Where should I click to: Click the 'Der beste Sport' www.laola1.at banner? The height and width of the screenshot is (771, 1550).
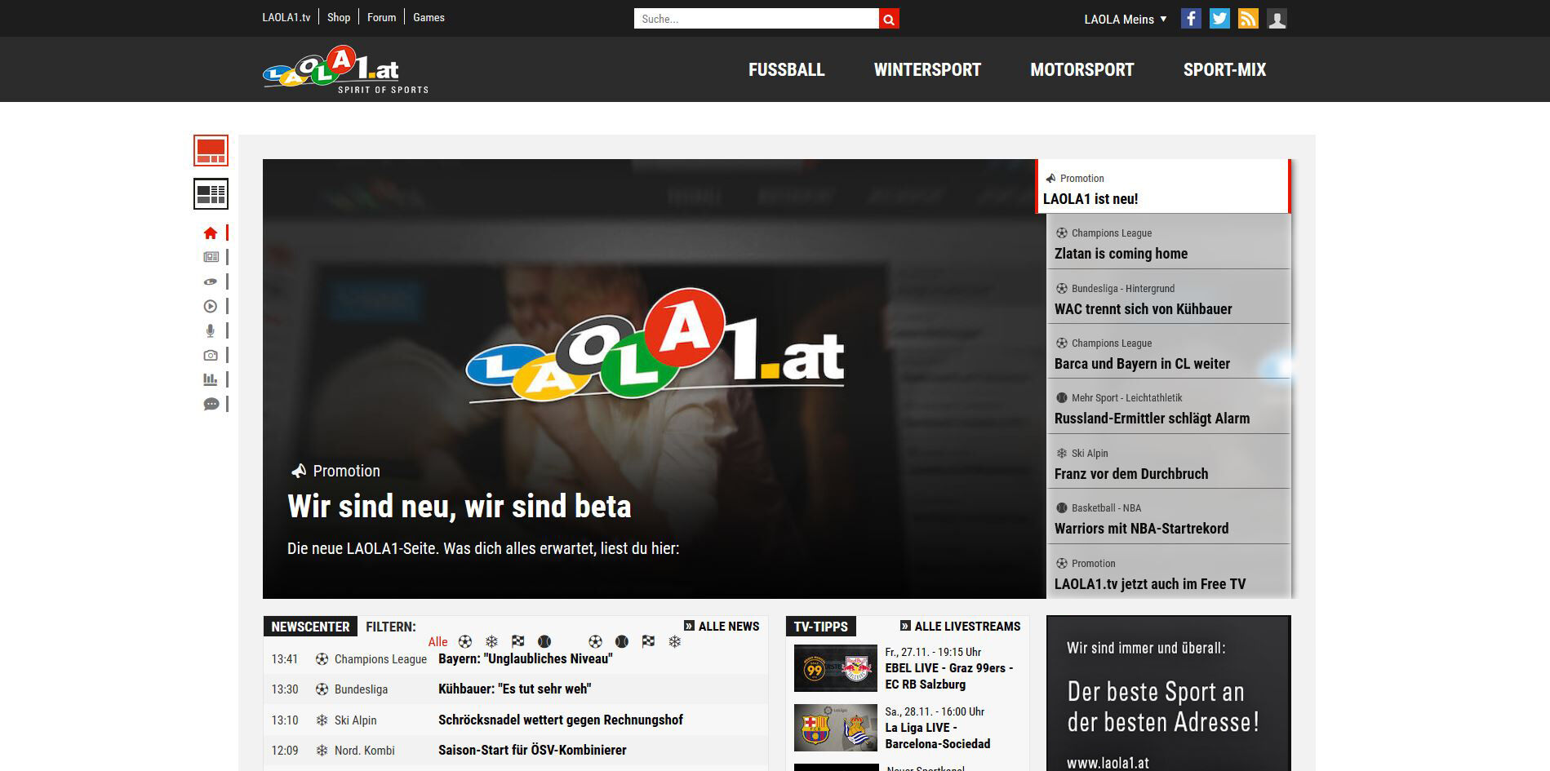point(1169,693)
